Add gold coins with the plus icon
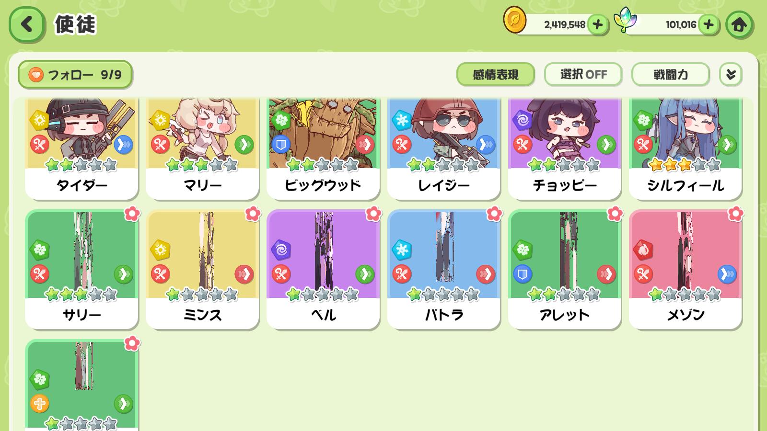Screen dimensions: 767x431 coord(597,24)
